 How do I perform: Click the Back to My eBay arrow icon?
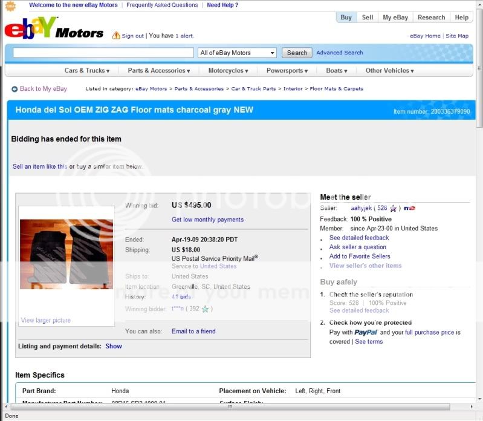(15, 89)
